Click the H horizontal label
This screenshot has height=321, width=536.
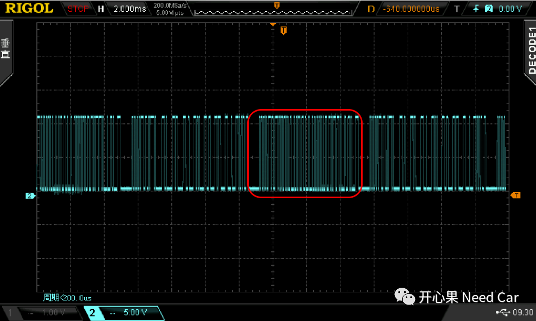tap(101, 9)
